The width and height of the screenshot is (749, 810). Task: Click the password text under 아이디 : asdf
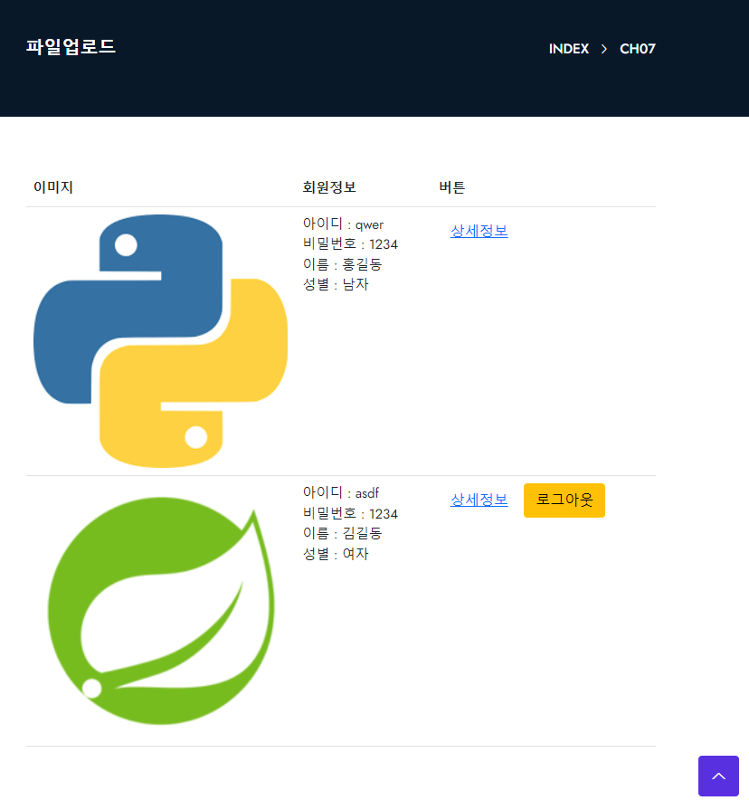[x=350, y=513]
